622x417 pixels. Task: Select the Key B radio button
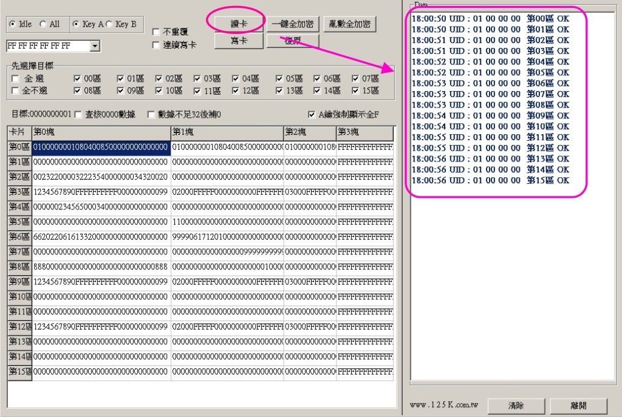tap(109, 24)
